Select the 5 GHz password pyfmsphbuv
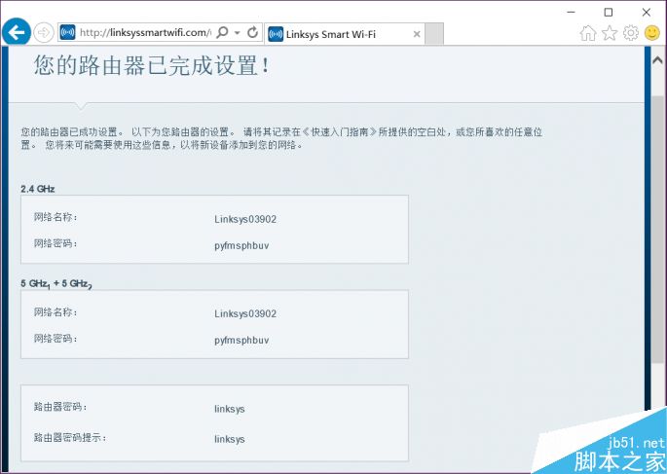The height and width of the screenshot is (474, 667). [241, 340]
